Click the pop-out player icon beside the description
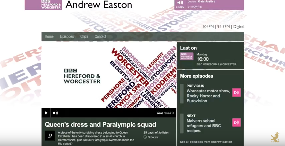 click(50, 136)
